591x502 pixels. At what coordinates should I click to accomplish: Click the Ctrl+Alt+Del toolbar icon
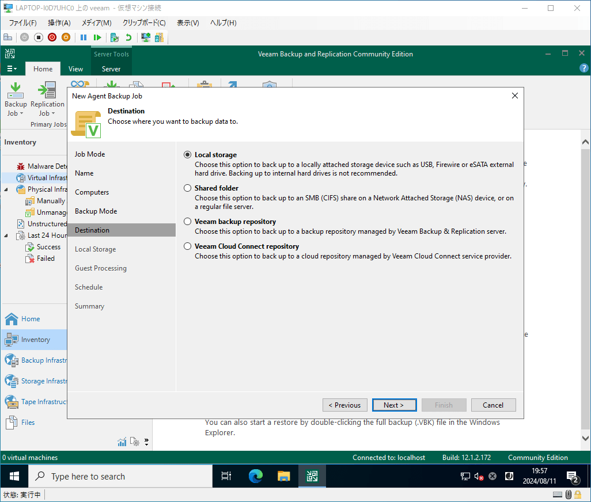(8, 37)
